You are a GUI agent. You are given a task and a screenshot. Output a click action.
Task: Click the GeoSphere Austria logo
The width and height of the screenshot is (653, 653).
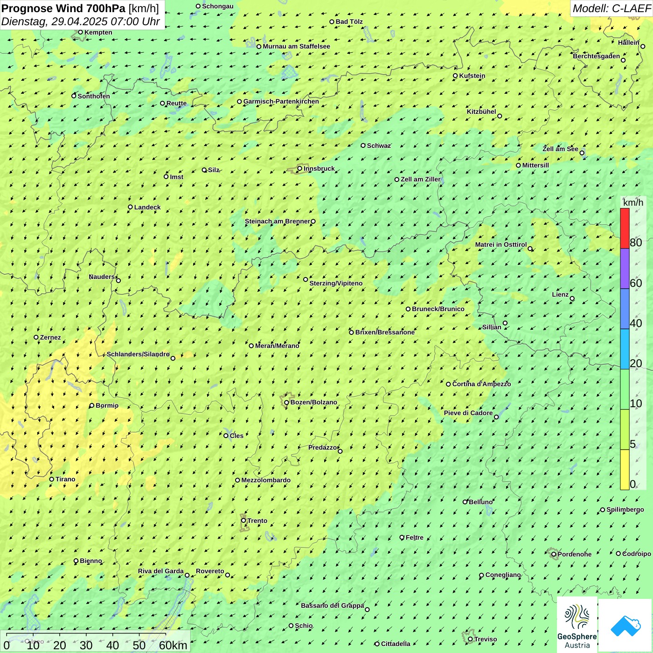coord(577,625)
